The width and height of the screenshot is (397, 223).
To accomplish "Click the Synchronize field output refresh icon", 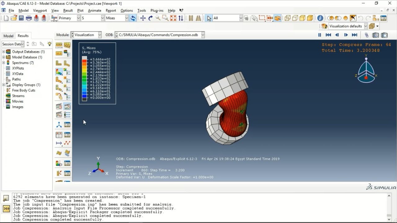I will tap(133, 18).
